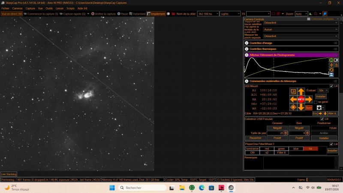The width and height of the screenshot is (343, 193).
Task: Click the dashed stretch marker on the histogram
Action: pos(274,67)
